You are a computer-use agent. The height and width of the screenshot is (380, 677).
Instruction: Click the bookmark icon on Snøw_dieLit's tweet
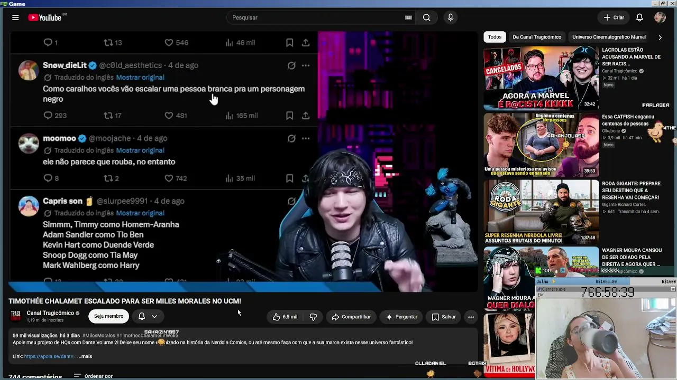290,116
